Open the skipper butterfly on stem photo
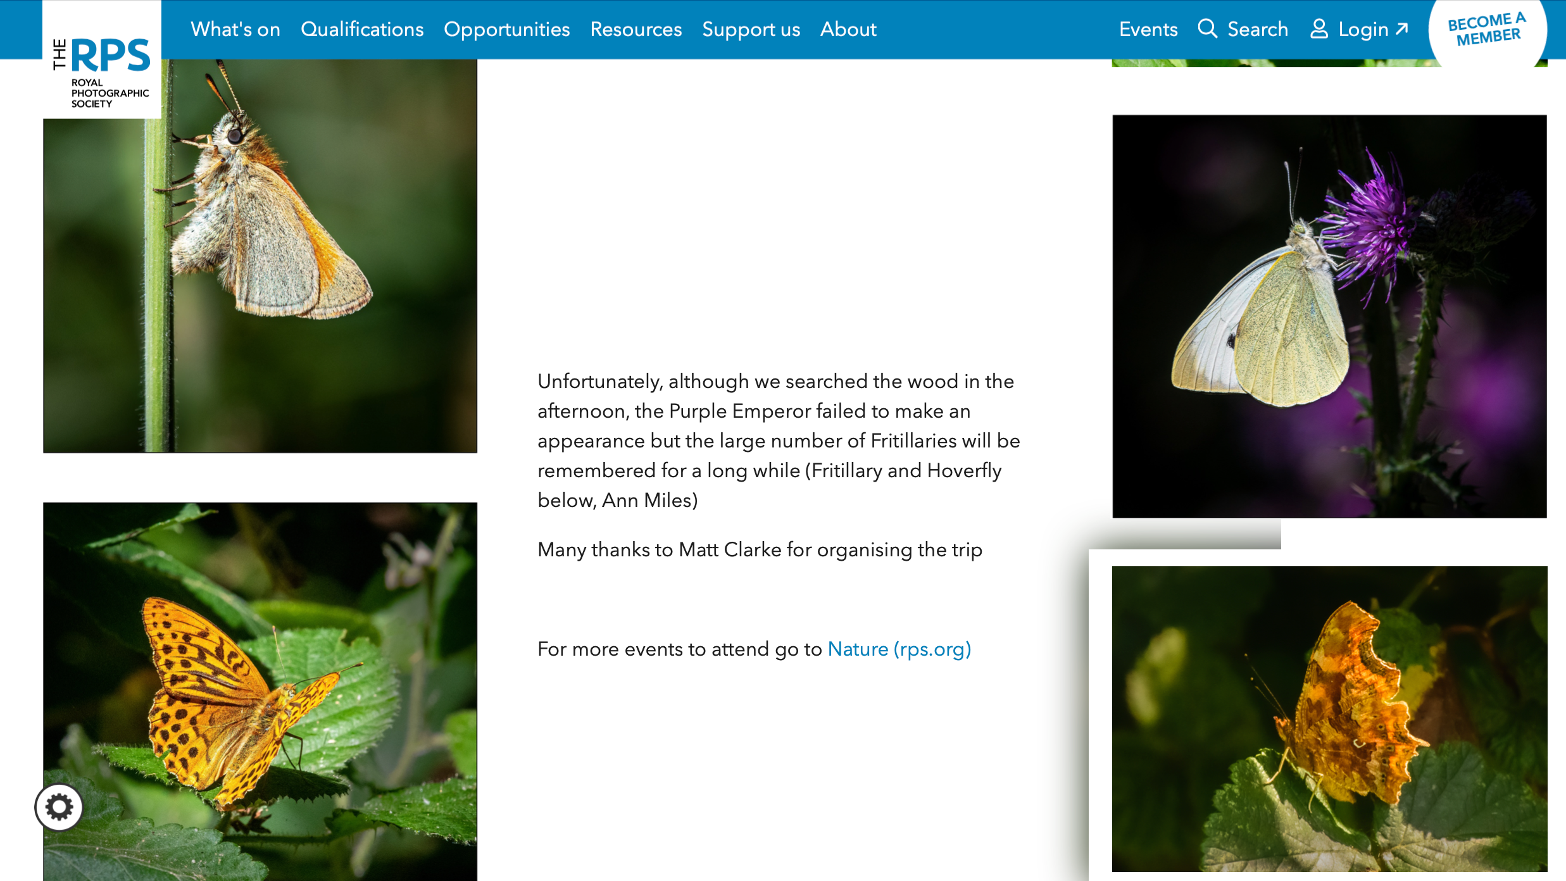The height and width of the screenshot is (881, 1566). click(260, 256)
